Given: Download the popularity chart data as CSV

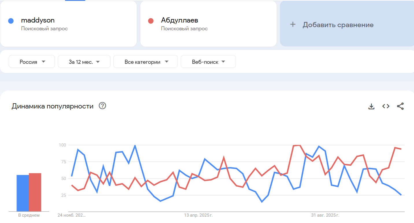Looking at the screenshot, I should point(371,106).
